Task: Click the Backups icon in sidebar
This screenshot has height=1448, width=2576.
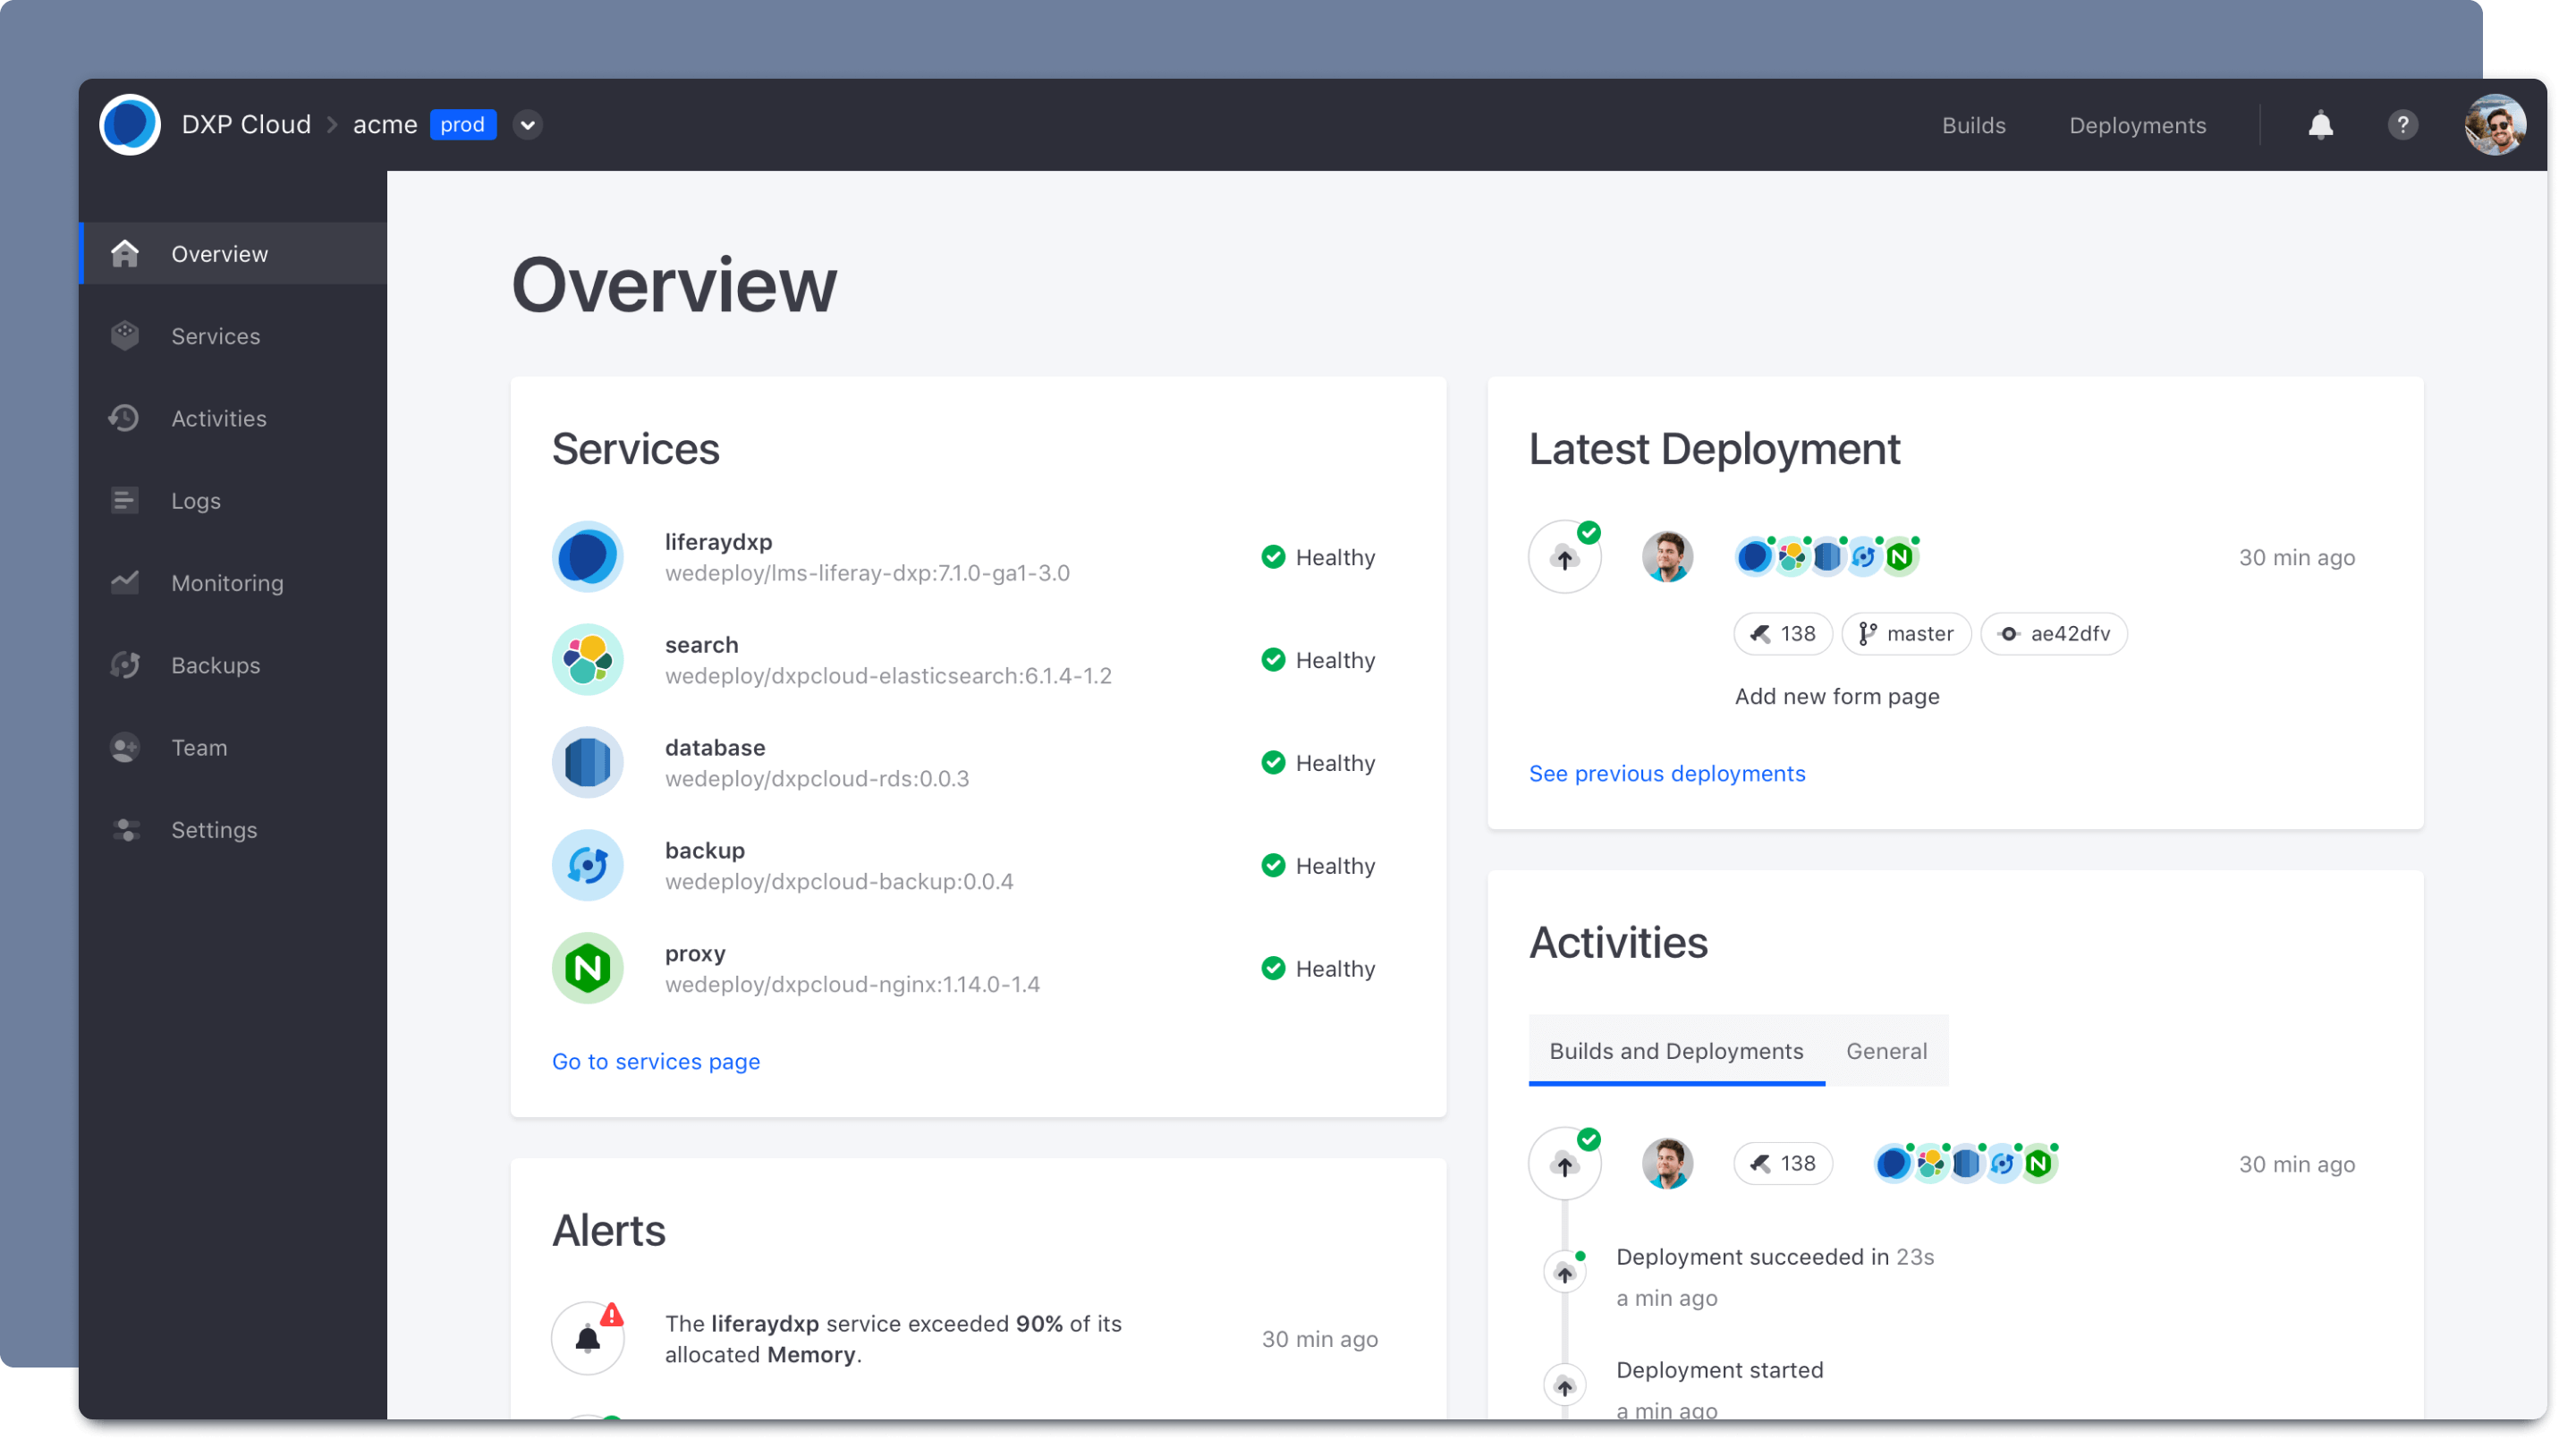Action: click(x=125, y=665)
